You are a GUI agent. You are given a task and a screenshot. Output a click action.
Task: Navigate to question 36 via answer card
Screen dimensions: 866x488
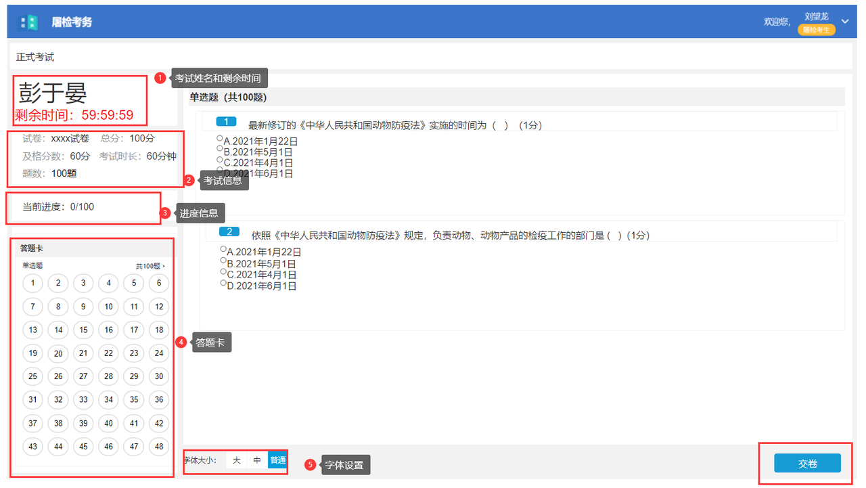click(159, 400)
